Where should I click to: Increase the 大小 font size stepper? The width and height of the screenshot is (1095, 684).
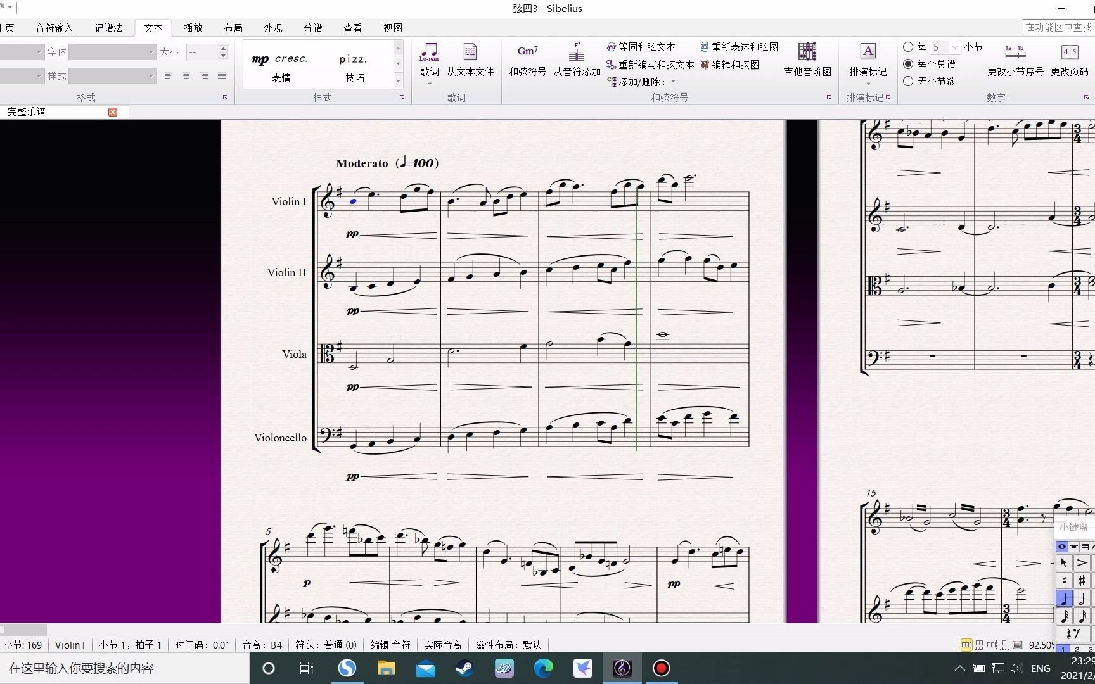(x=223, y=48)
